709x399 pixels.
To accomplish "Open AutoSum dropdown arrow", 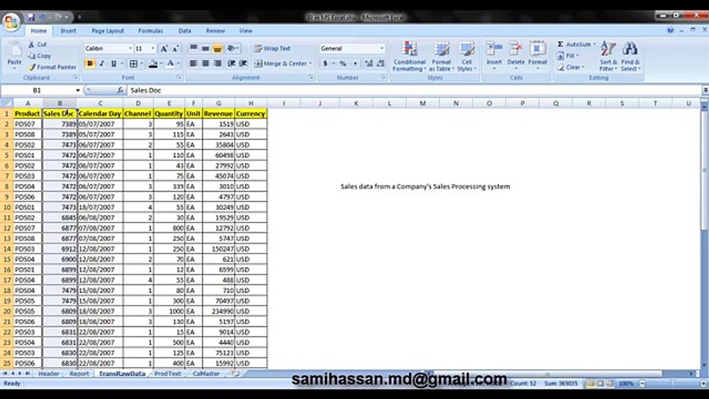I will tap(594, 44).
